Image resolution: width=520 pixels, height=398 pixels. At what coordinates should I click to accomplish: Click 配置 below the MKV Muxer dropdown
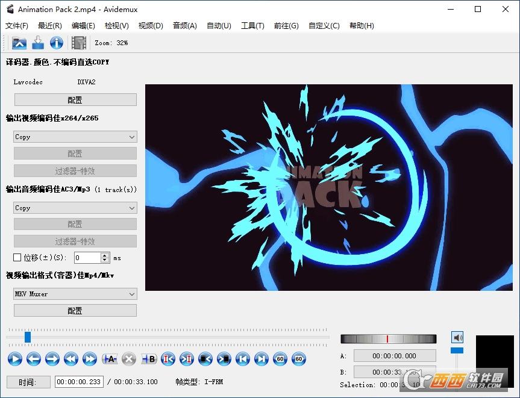[75, 311]
